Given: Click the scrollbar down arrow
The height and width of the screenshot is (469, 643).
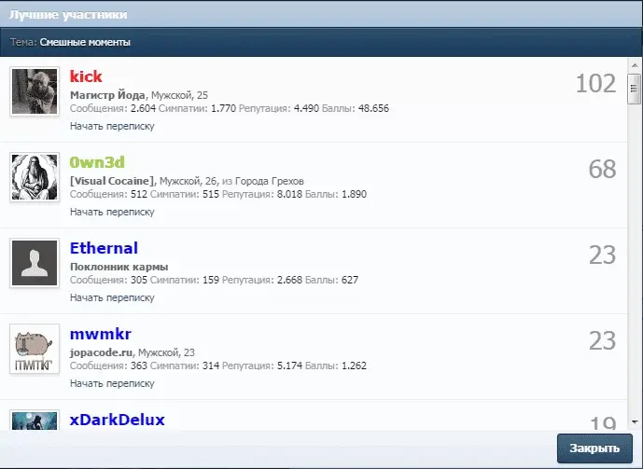Looking at the screenshot, I should [x=635, y=421].
